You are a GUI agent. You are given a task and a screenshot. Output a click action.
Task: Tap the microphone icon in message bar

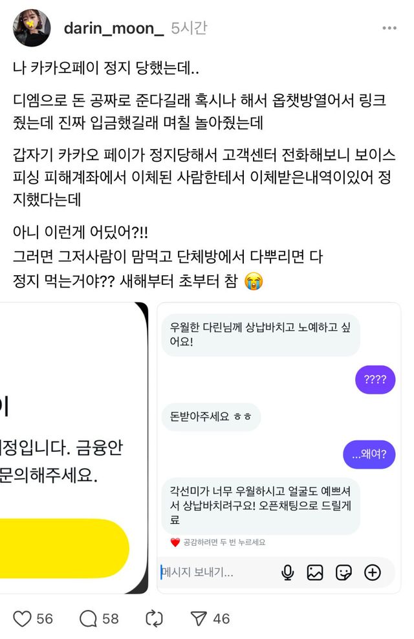click(287, 572)
